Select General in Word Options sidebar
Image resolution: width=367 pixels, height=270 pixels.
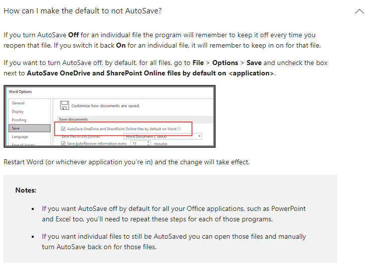point(18,103)
